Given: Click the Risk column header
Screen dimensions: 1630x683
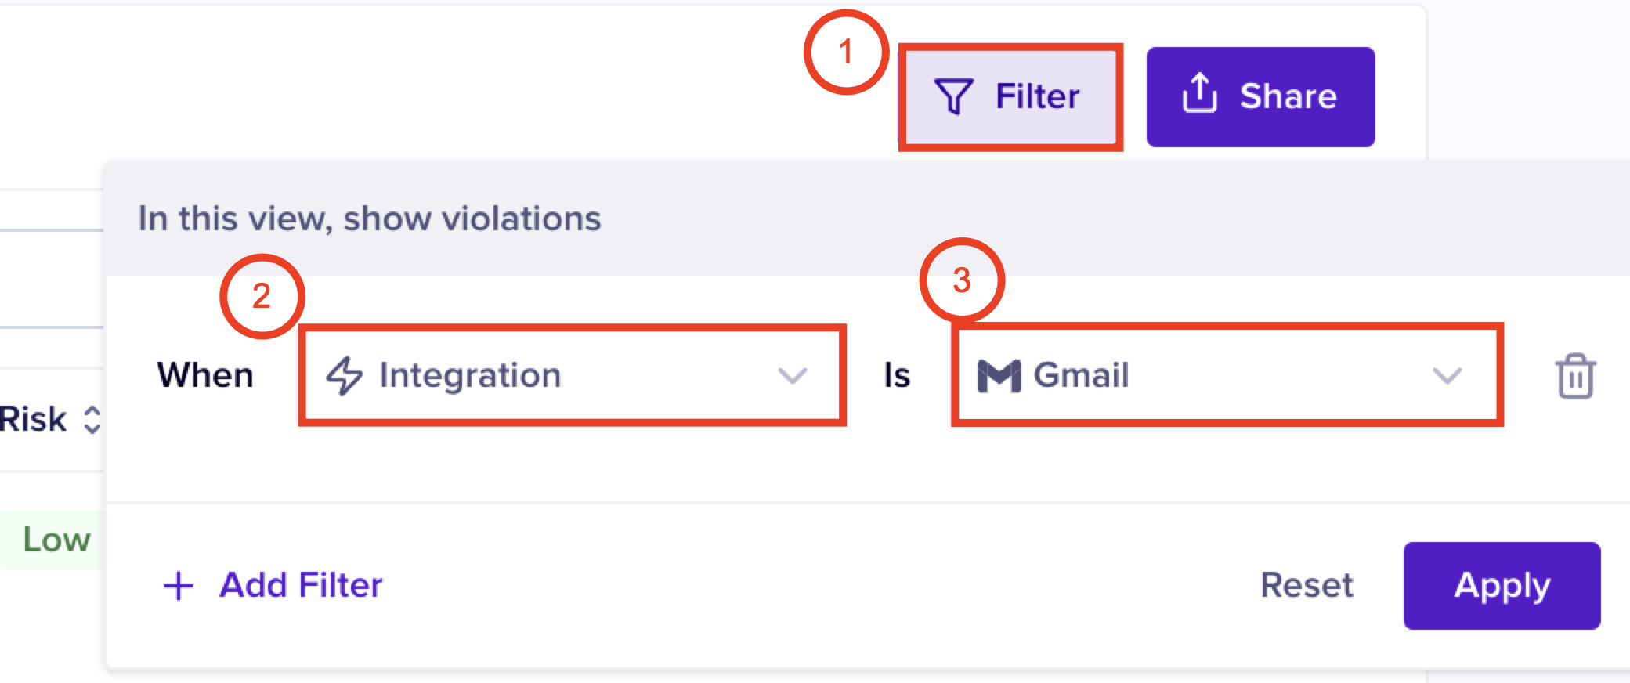Looking at the screenshot, I should tap(33, 419).
